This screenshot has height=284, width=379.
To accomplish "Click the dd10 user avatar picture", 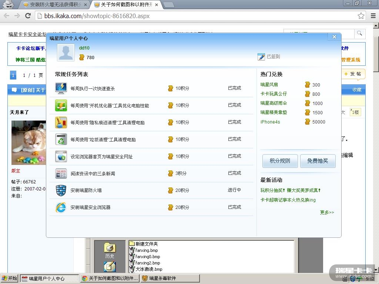I will [66, 53].
